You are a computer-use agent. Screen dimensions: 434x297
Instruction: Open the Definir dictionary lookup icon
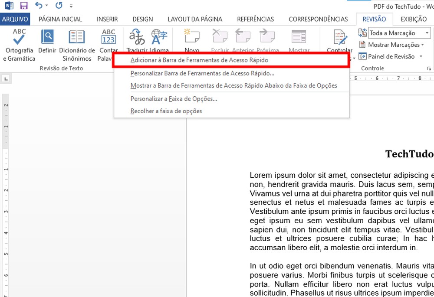coord(47,37)
